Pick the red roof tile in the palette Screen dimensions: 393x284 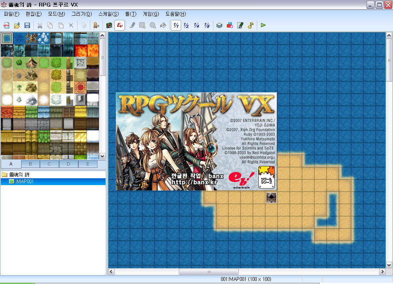[7, 112]
